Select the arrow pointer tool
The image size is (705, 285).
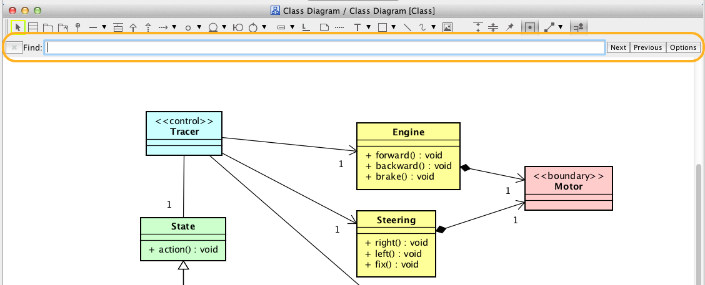click(18, 27)
